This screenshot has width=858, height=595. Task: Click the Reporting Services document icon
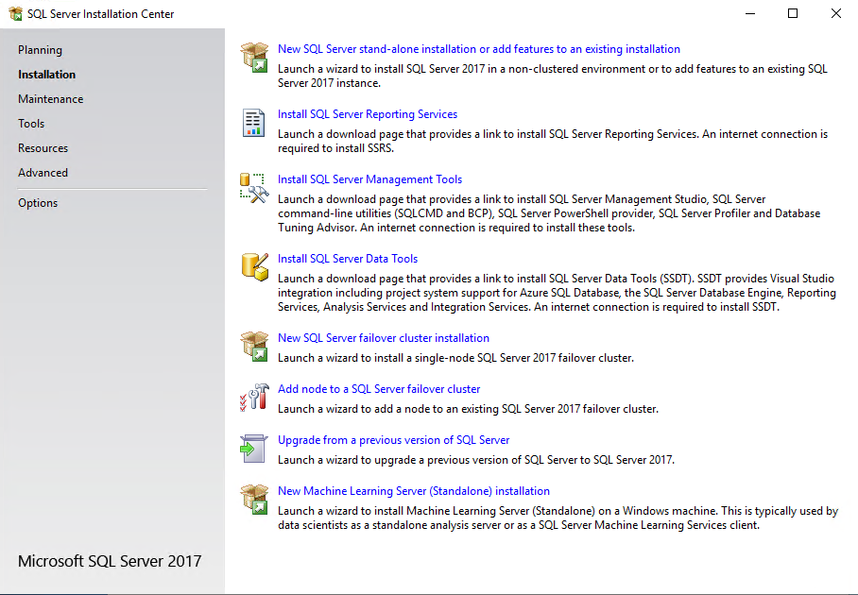point(254,123)
